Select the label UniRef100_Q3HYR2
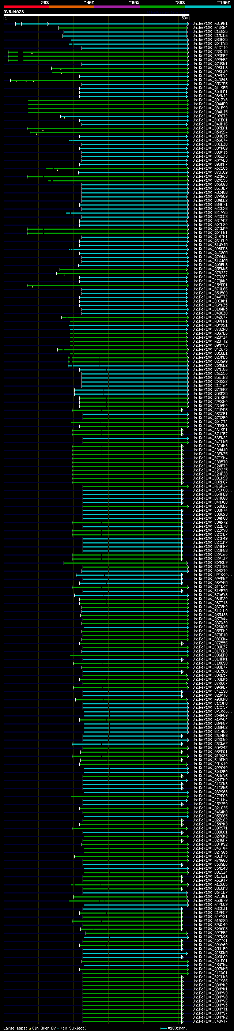Viewport: 234px width, 1031px height. pos(210,1017)
